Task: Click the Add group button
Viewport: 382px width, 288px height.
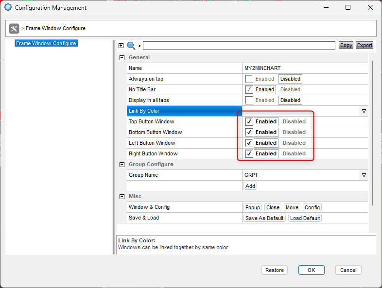Action: [250, 186]
